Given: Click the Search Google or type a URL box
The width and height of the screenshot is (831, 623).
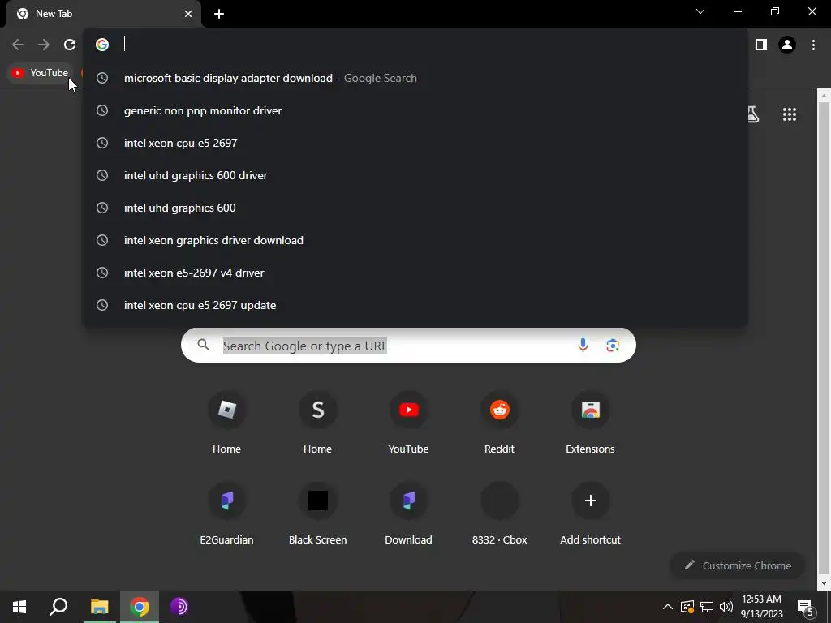Looking at the screenshot, I should point(408,346).
